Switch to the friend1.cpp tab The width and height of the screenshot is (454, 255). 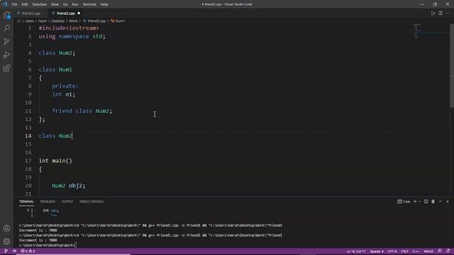[31, 13]
